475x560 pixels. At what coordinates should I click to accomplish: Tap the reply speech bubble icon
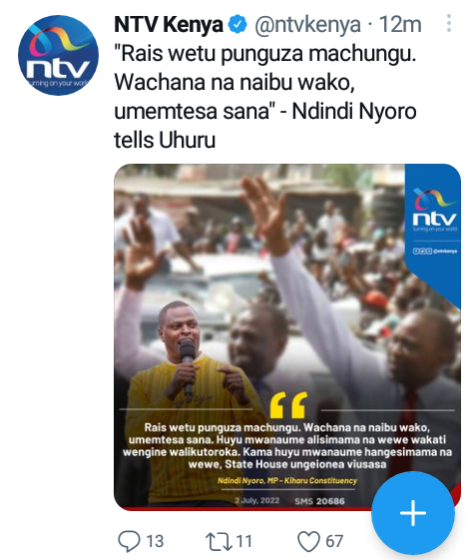pyautogui.click(x=129, y=541)
